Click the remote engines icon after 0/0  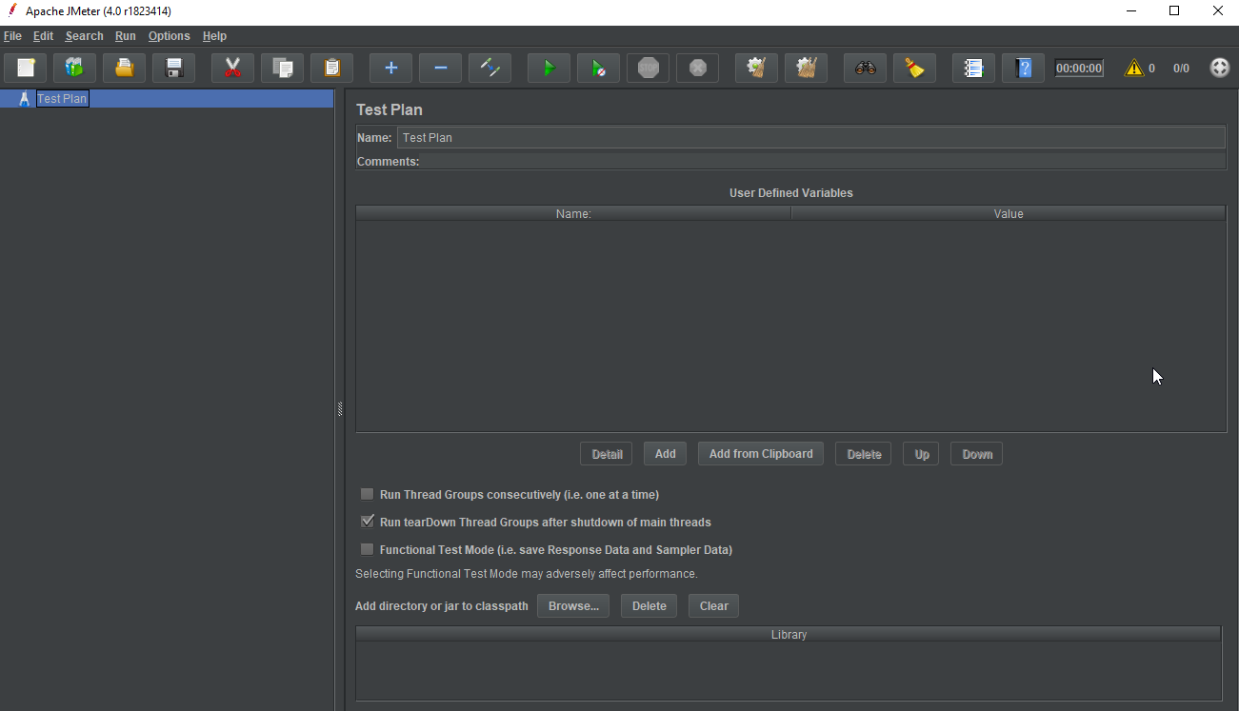pyautogui.click(x=1220, y=69)
